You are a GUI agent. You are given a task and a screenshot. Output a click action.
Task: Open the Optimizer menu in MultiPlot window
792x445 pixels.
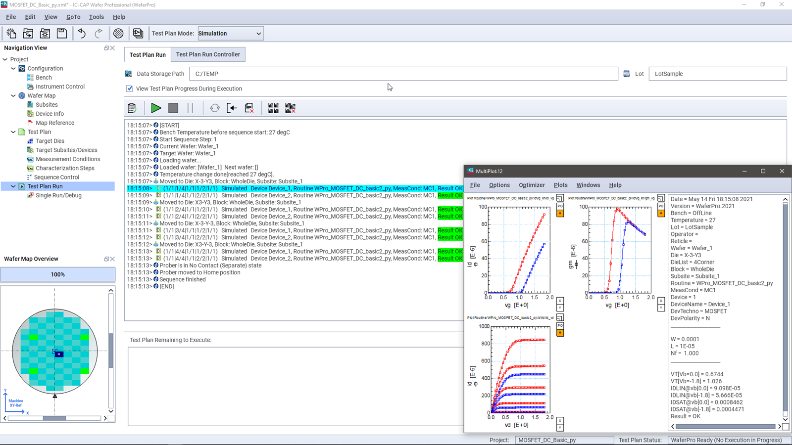(532, 185)
